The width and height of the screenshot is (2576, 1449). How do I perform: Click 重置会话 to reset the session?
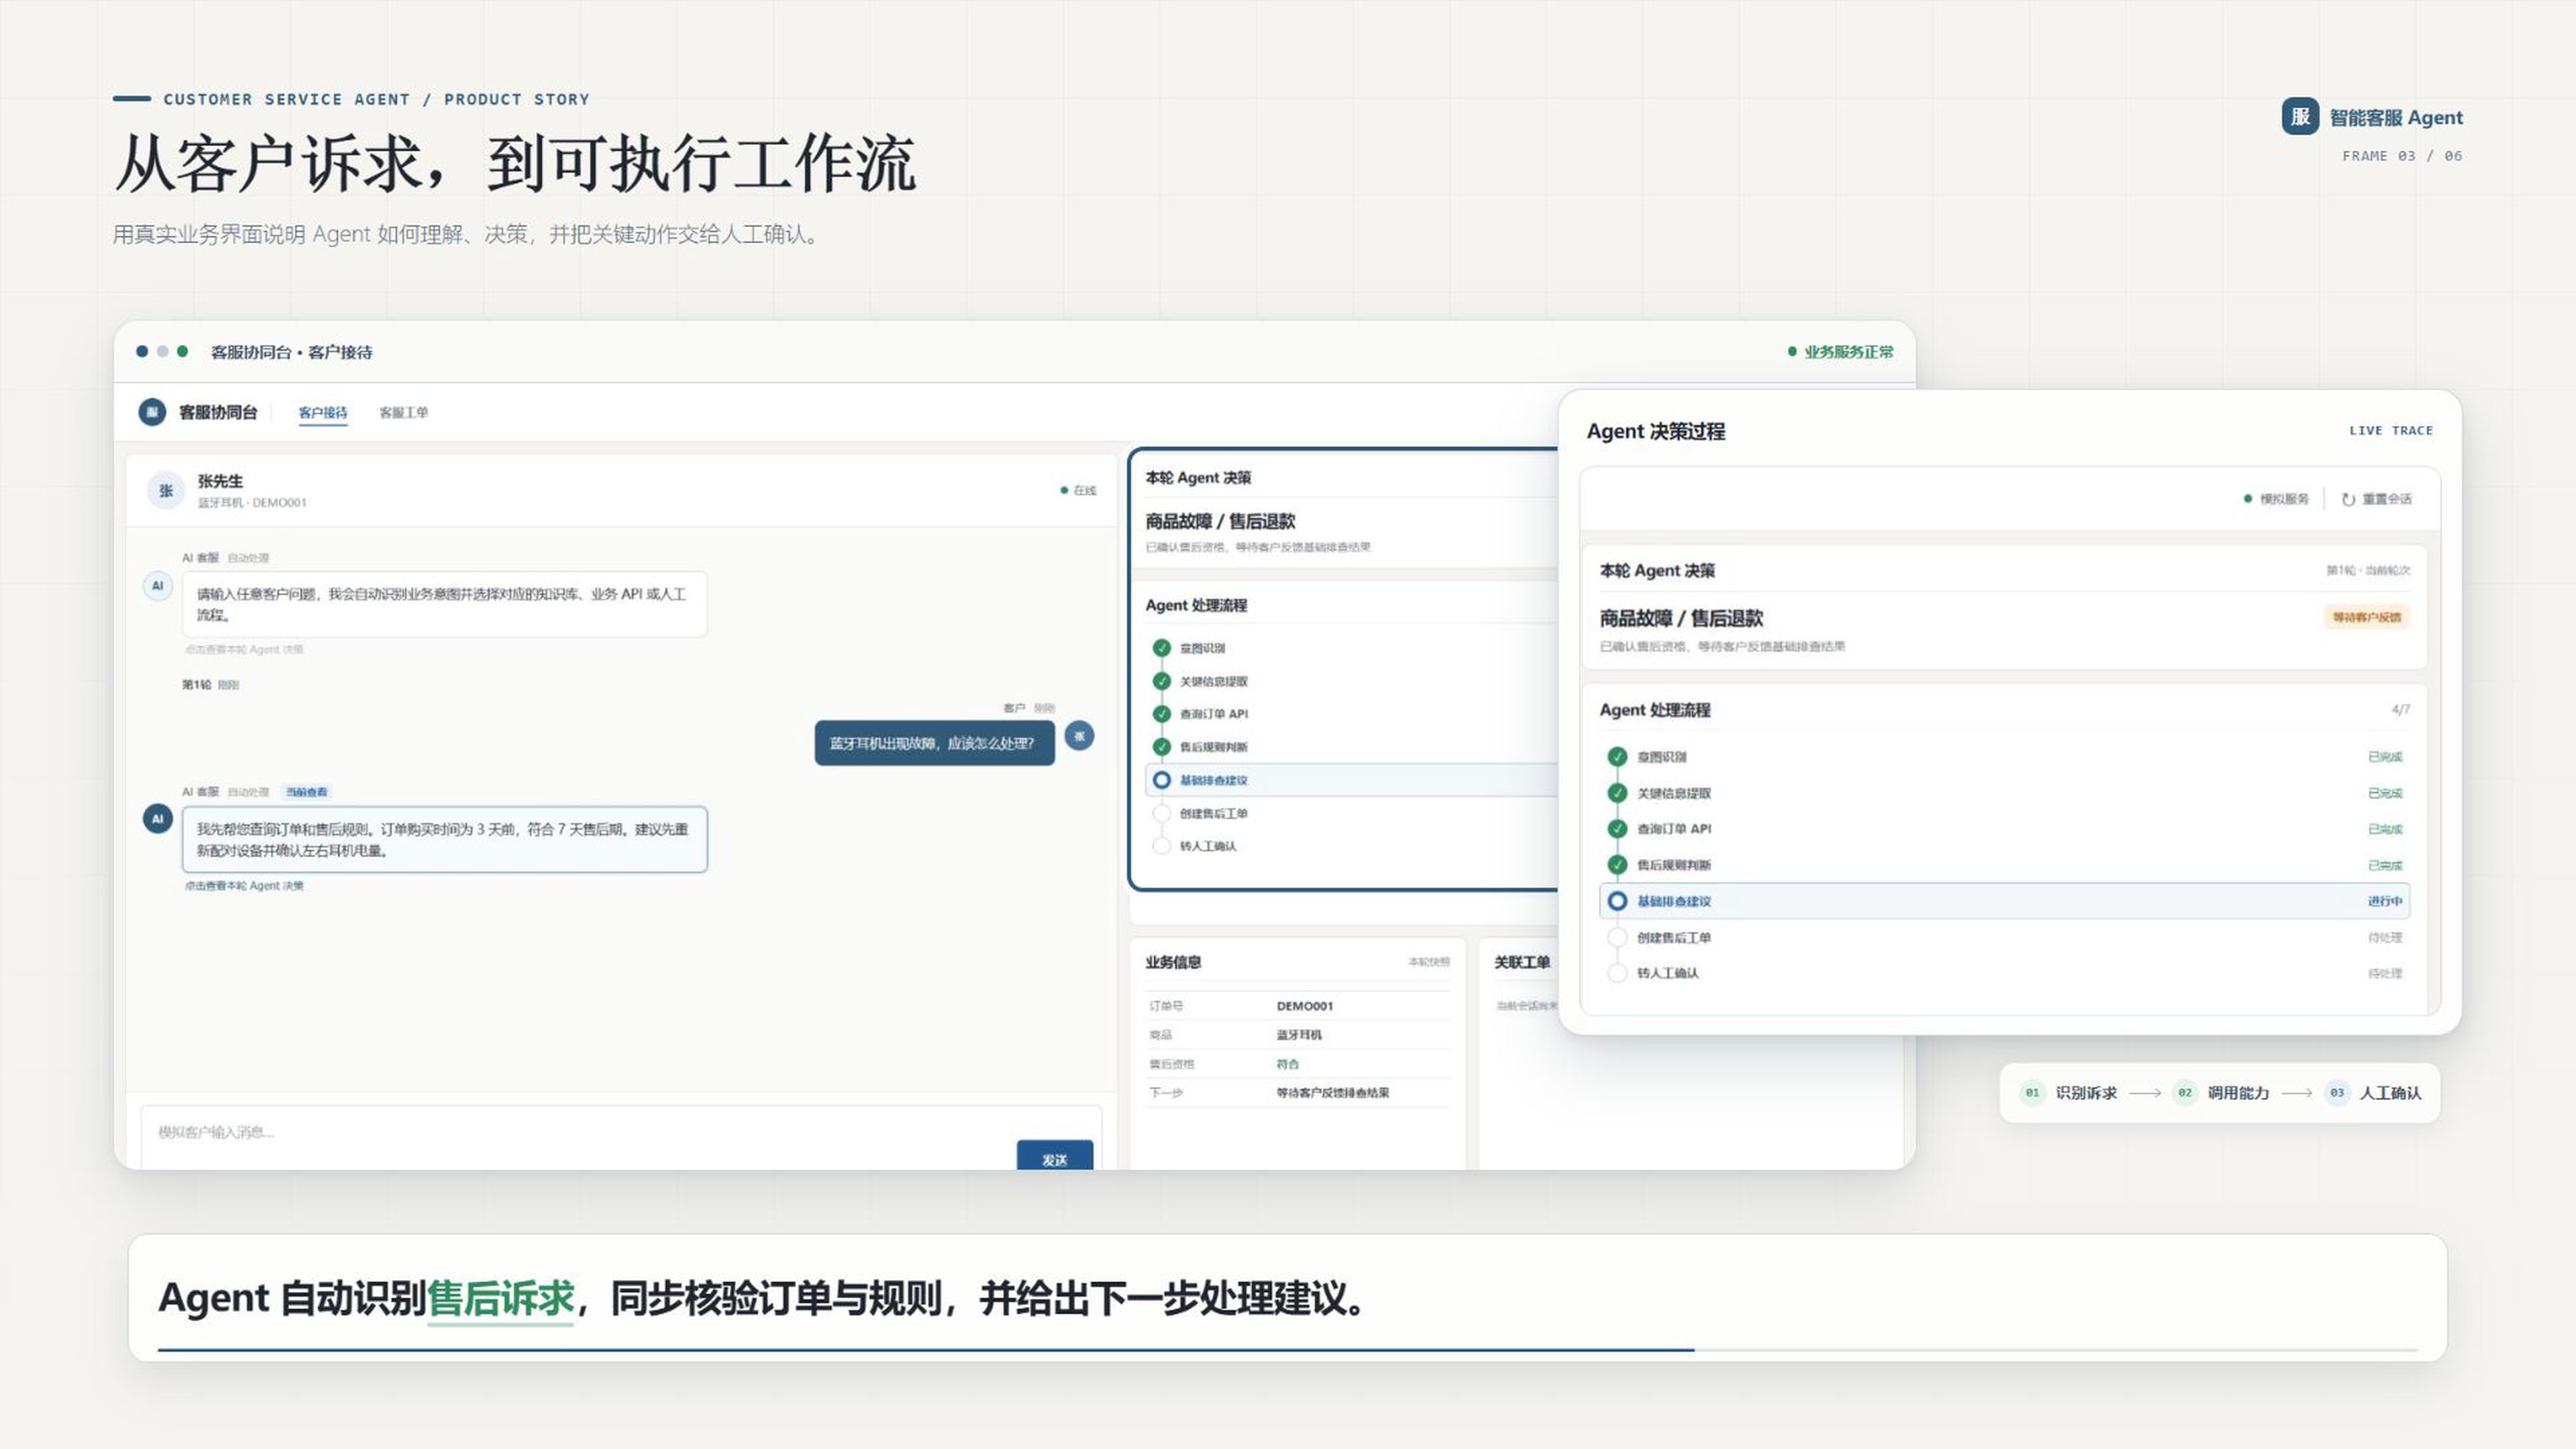coord(2376,499)
